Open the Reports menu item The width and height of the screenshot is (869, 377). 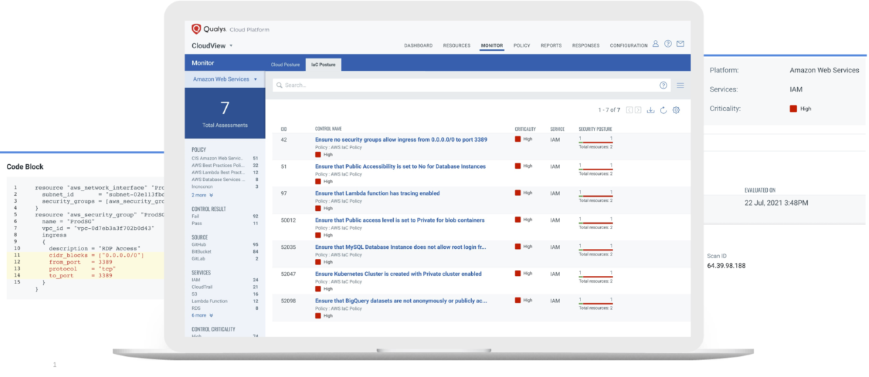pos(551,45)
